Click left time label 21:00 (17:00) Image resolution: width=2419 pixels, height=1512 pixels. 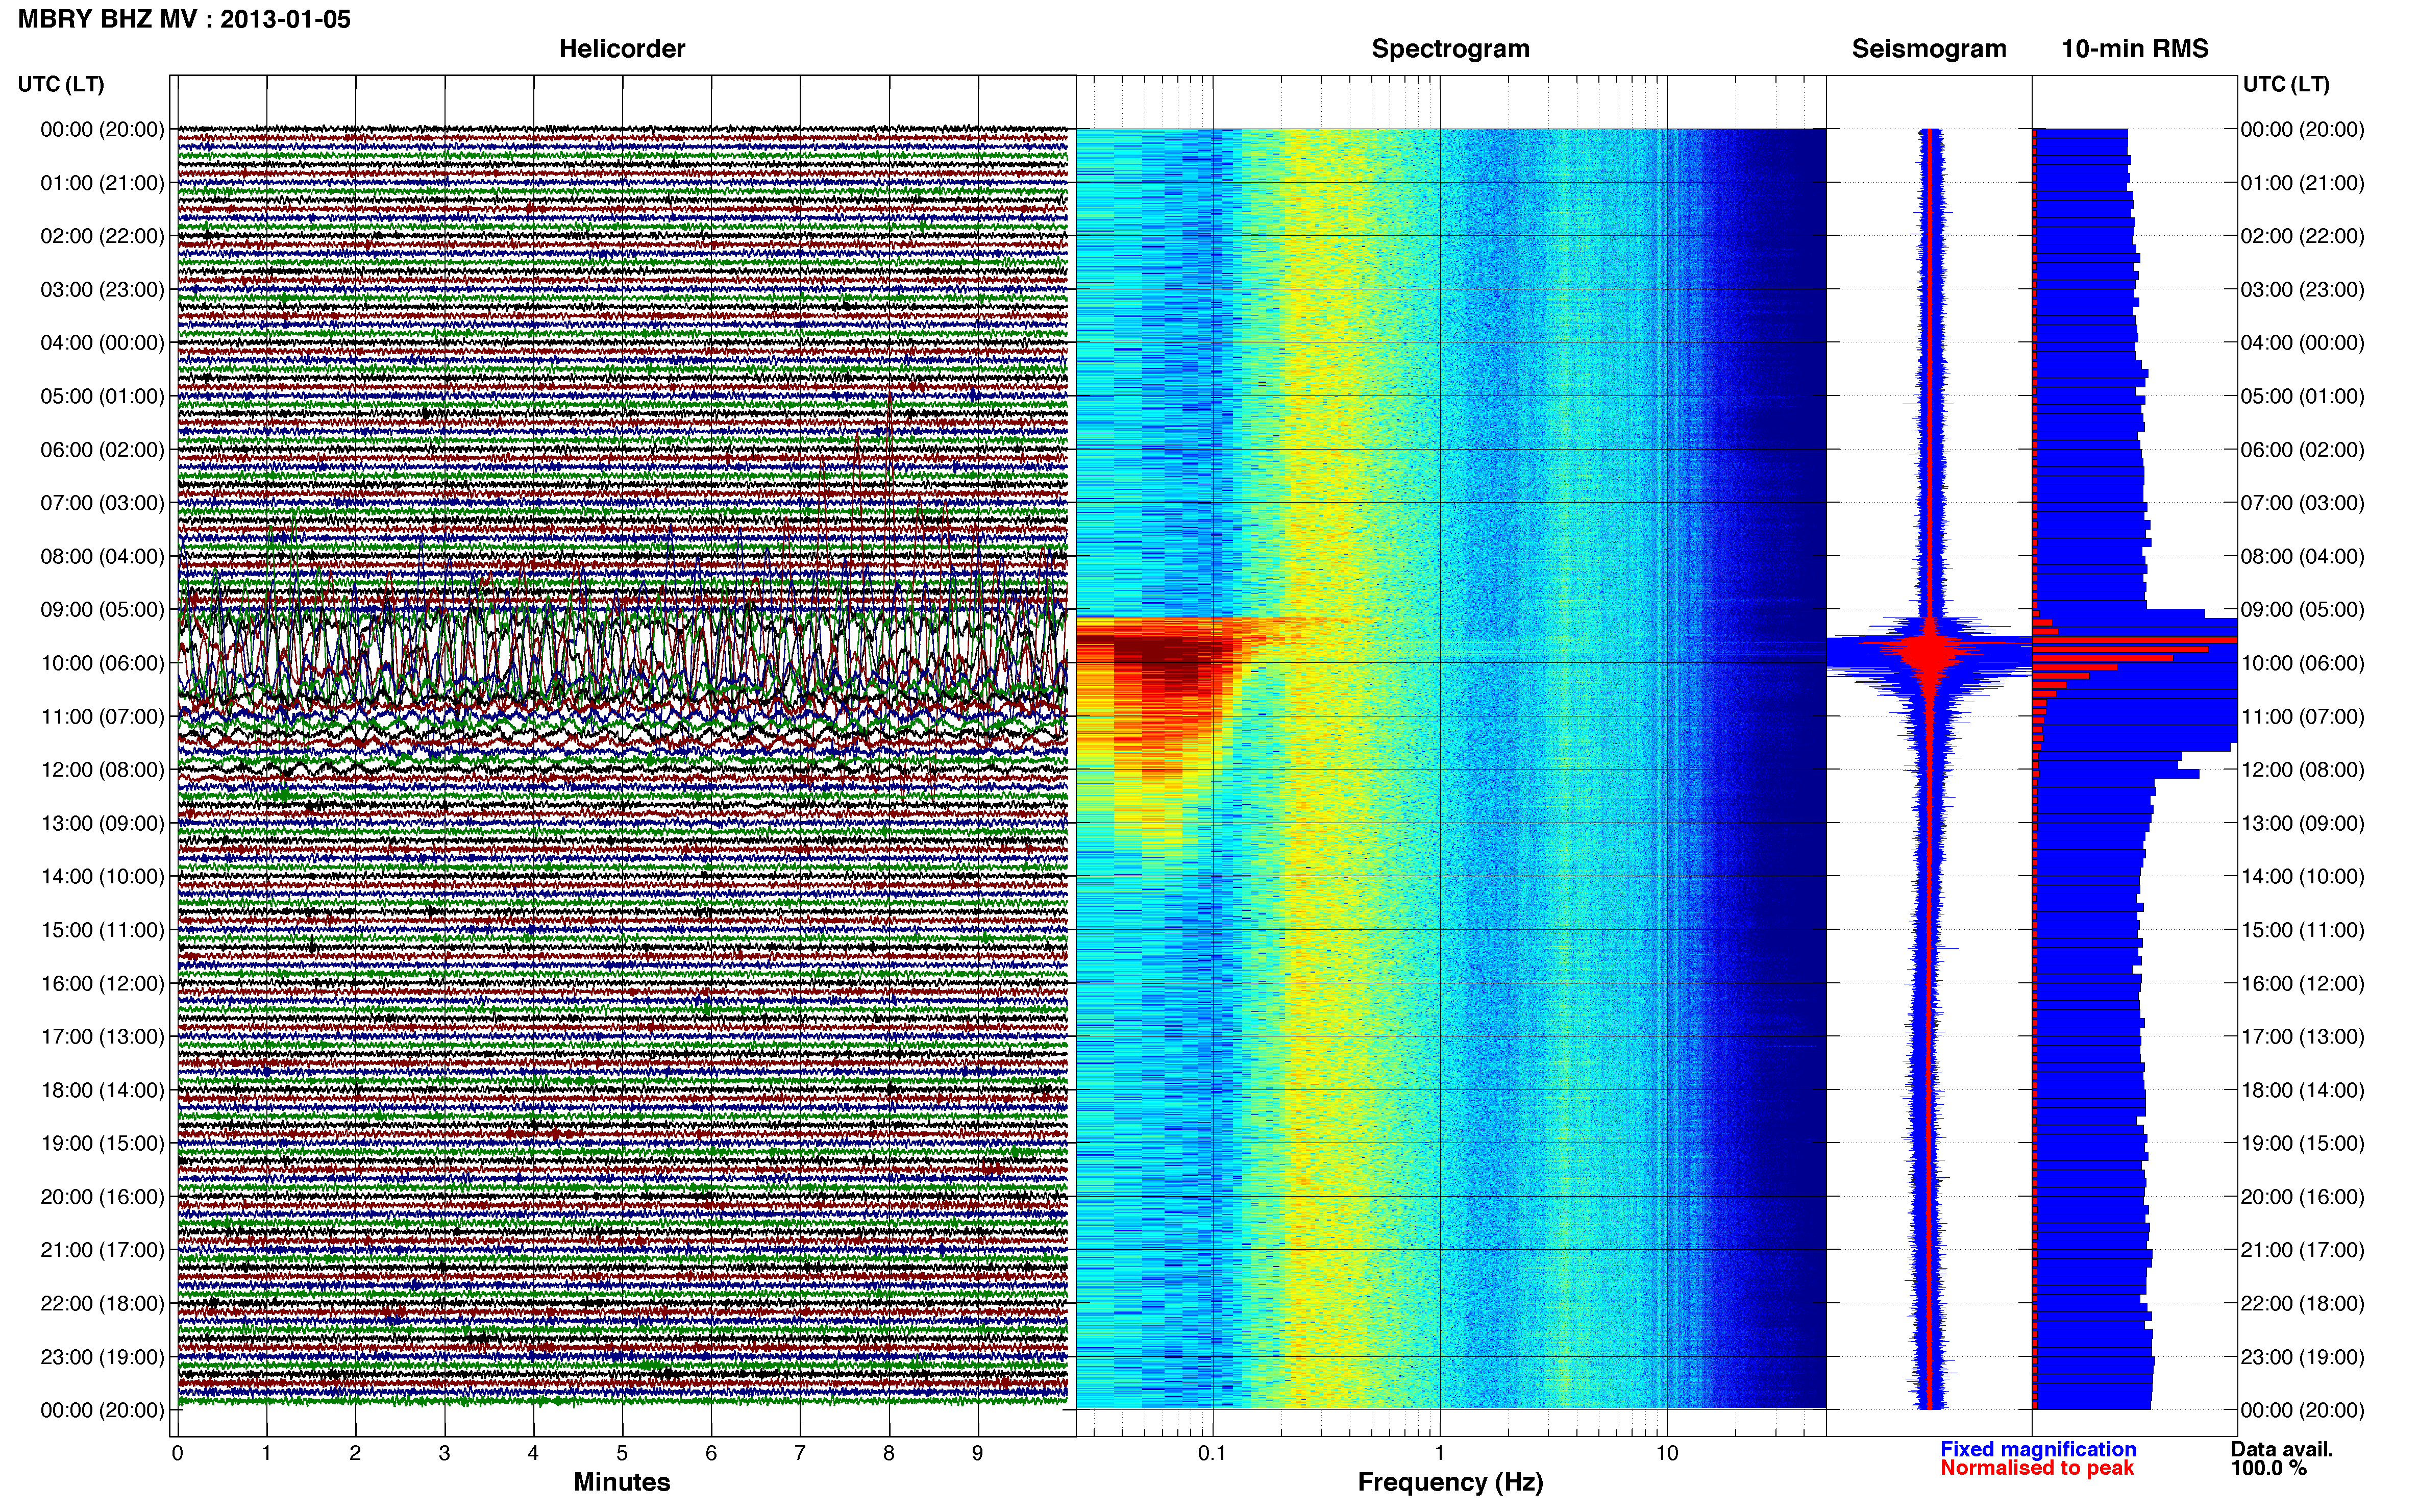(x=102, y=1250)
